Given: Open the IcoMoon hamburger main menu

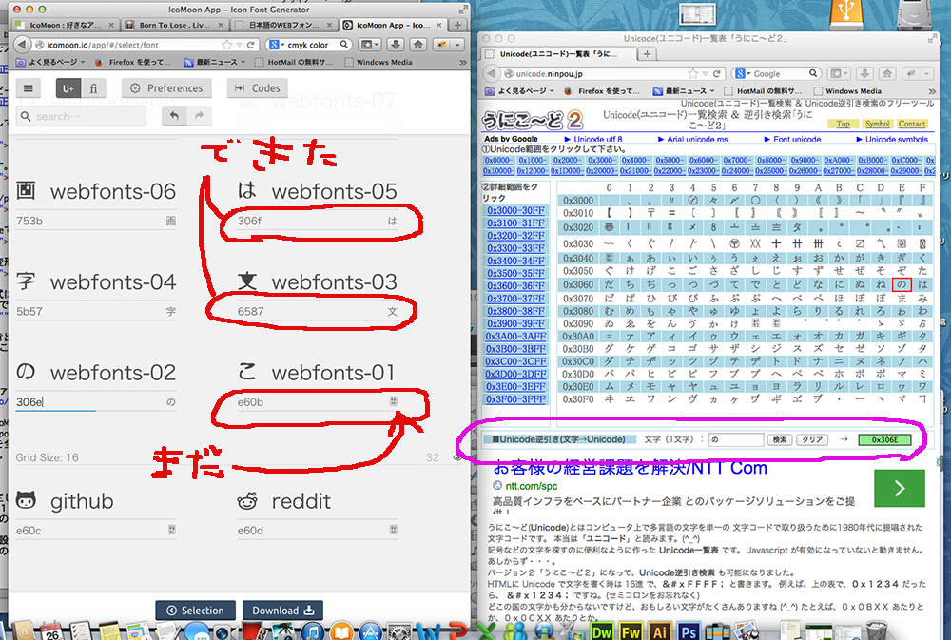Looking at the screenshot, I should click(x=29, y=87).
